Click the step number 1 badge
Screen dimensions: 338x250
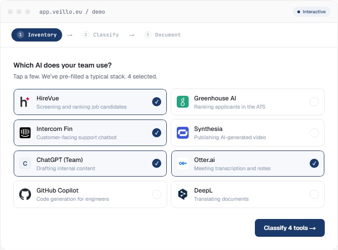[x=20, y=35]
